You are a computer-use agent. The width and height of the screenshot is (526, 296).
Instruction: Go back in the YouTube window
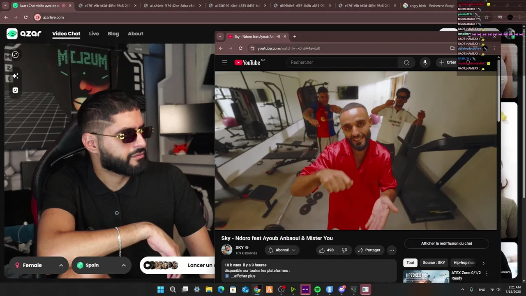click(x=221, y=48)
